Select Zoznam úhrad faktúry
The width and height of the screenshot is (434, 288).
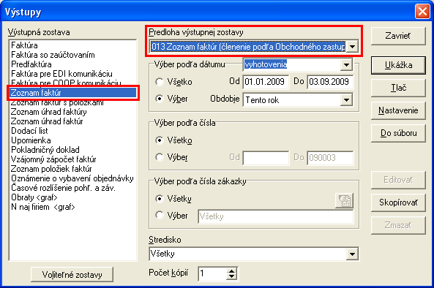coord(72,112)
